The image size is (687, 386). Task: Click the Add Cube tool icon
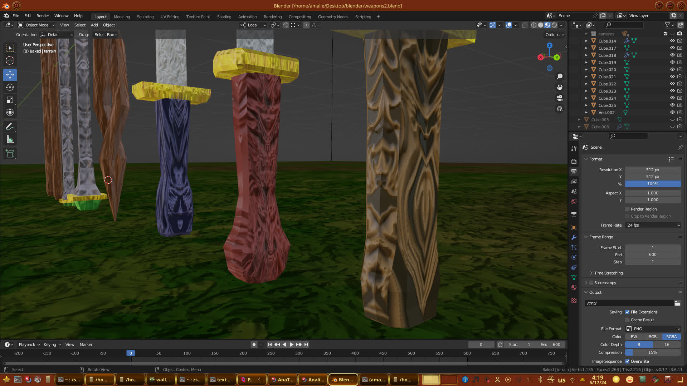coord(10,154)
